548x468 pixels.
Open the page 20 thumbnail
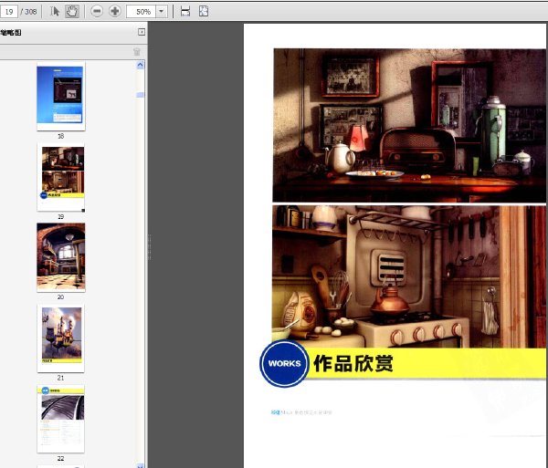click(61, 257)
